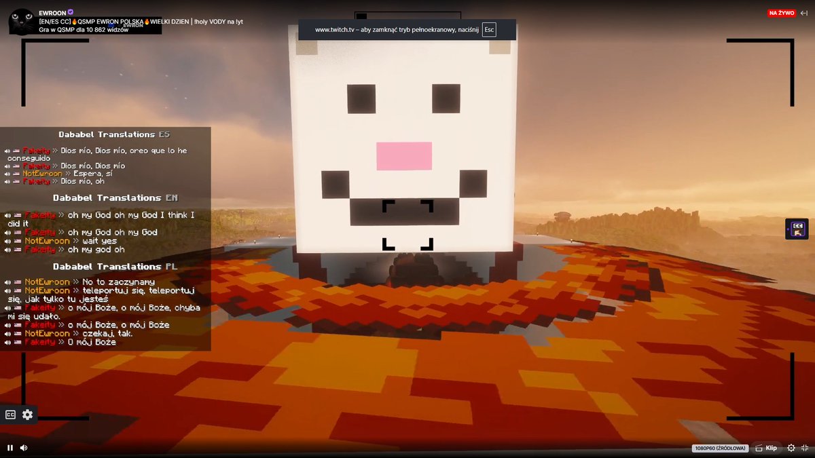Open the CC extension icon on right edge

tap(797, 229)
